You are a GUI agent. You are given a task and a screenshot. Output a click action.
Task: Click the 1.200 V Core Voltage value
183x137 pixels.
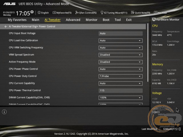[x=171, y=45]
